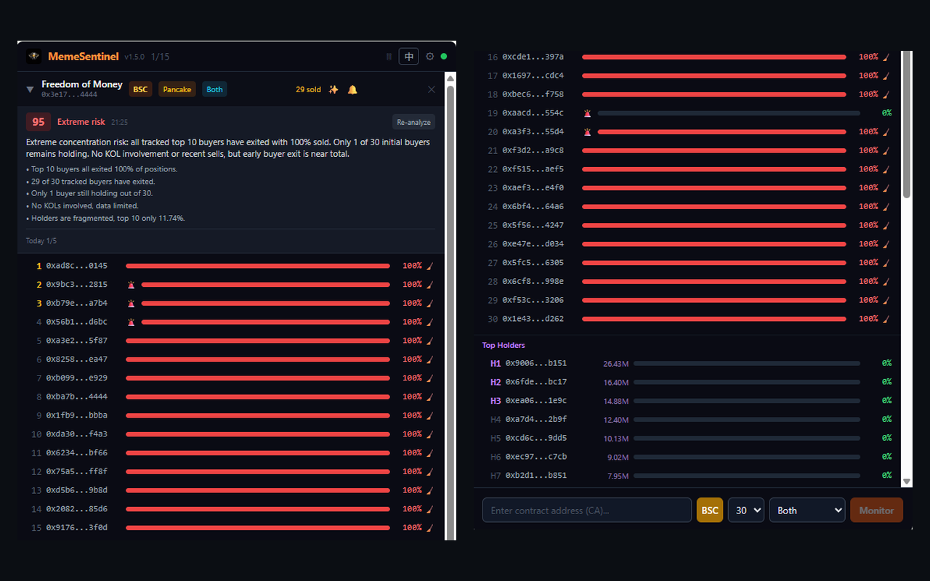Screen dimensions: 930x581
Task: Click the siren icon on 0x56b1...d6bc
Action: pyautogui.click(x=131, y=322)
